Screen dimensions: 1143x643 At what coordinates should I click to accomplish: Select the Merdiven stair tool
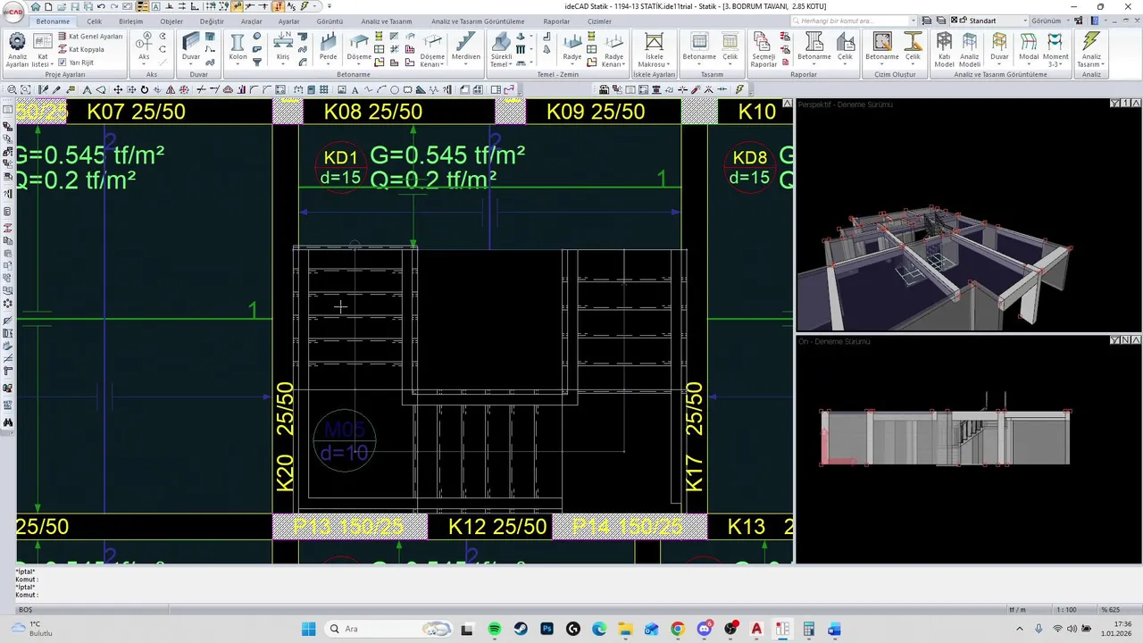click(x=465, y=49)
